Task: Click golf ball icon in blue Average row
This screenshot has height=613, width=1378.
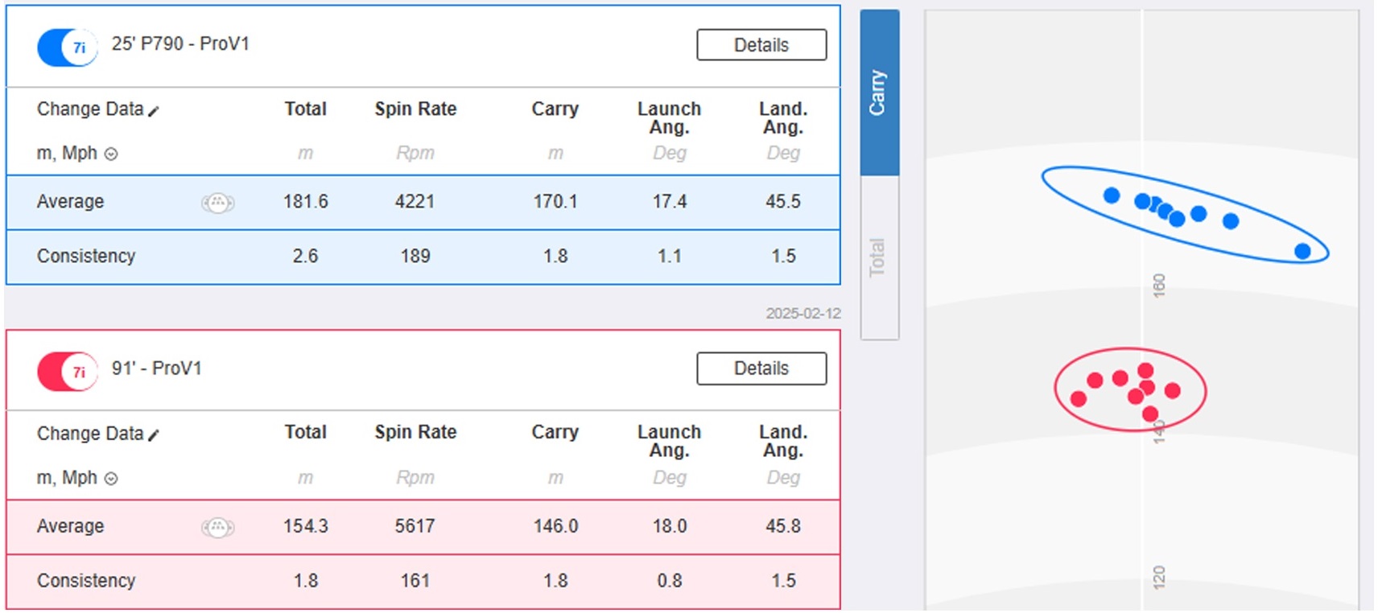Action: (217, 203)
